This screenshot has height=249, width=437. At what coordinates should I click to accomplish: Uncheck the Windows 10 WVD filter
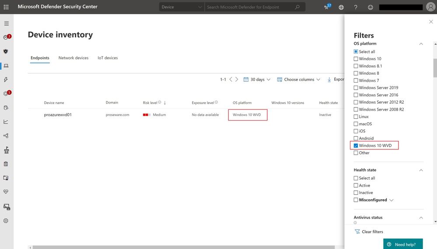[356, 145]
